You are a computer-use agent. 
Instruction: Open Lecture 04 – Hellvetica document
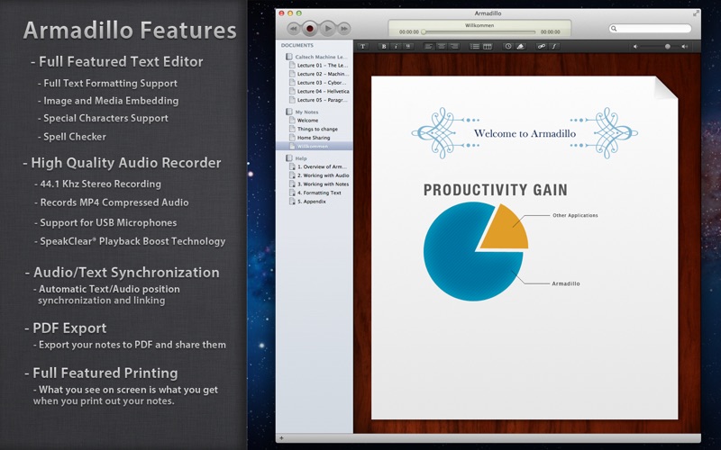pos(319,92)
